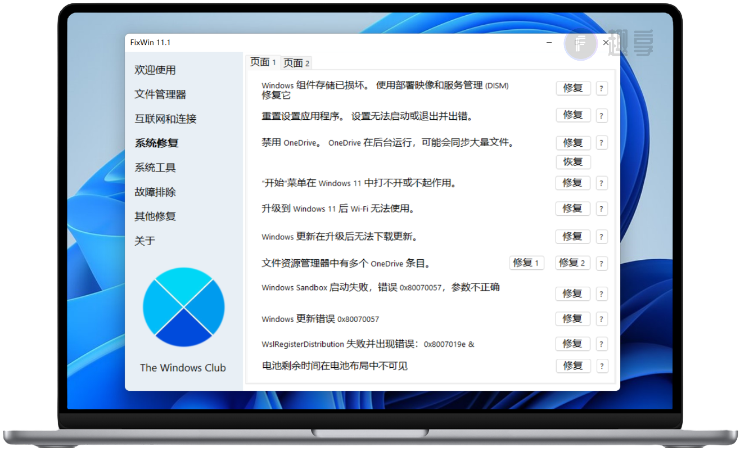Screen dimensions: 740x451
Task: Open the 文件管理器 section
Action: pyautogui.click(x=160, y=94)
